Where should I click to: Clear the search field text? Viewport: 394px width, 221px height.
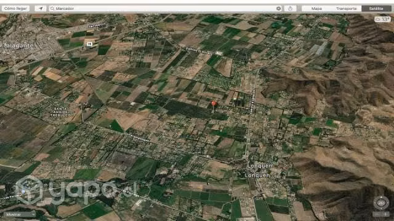(x=278, y=9)
